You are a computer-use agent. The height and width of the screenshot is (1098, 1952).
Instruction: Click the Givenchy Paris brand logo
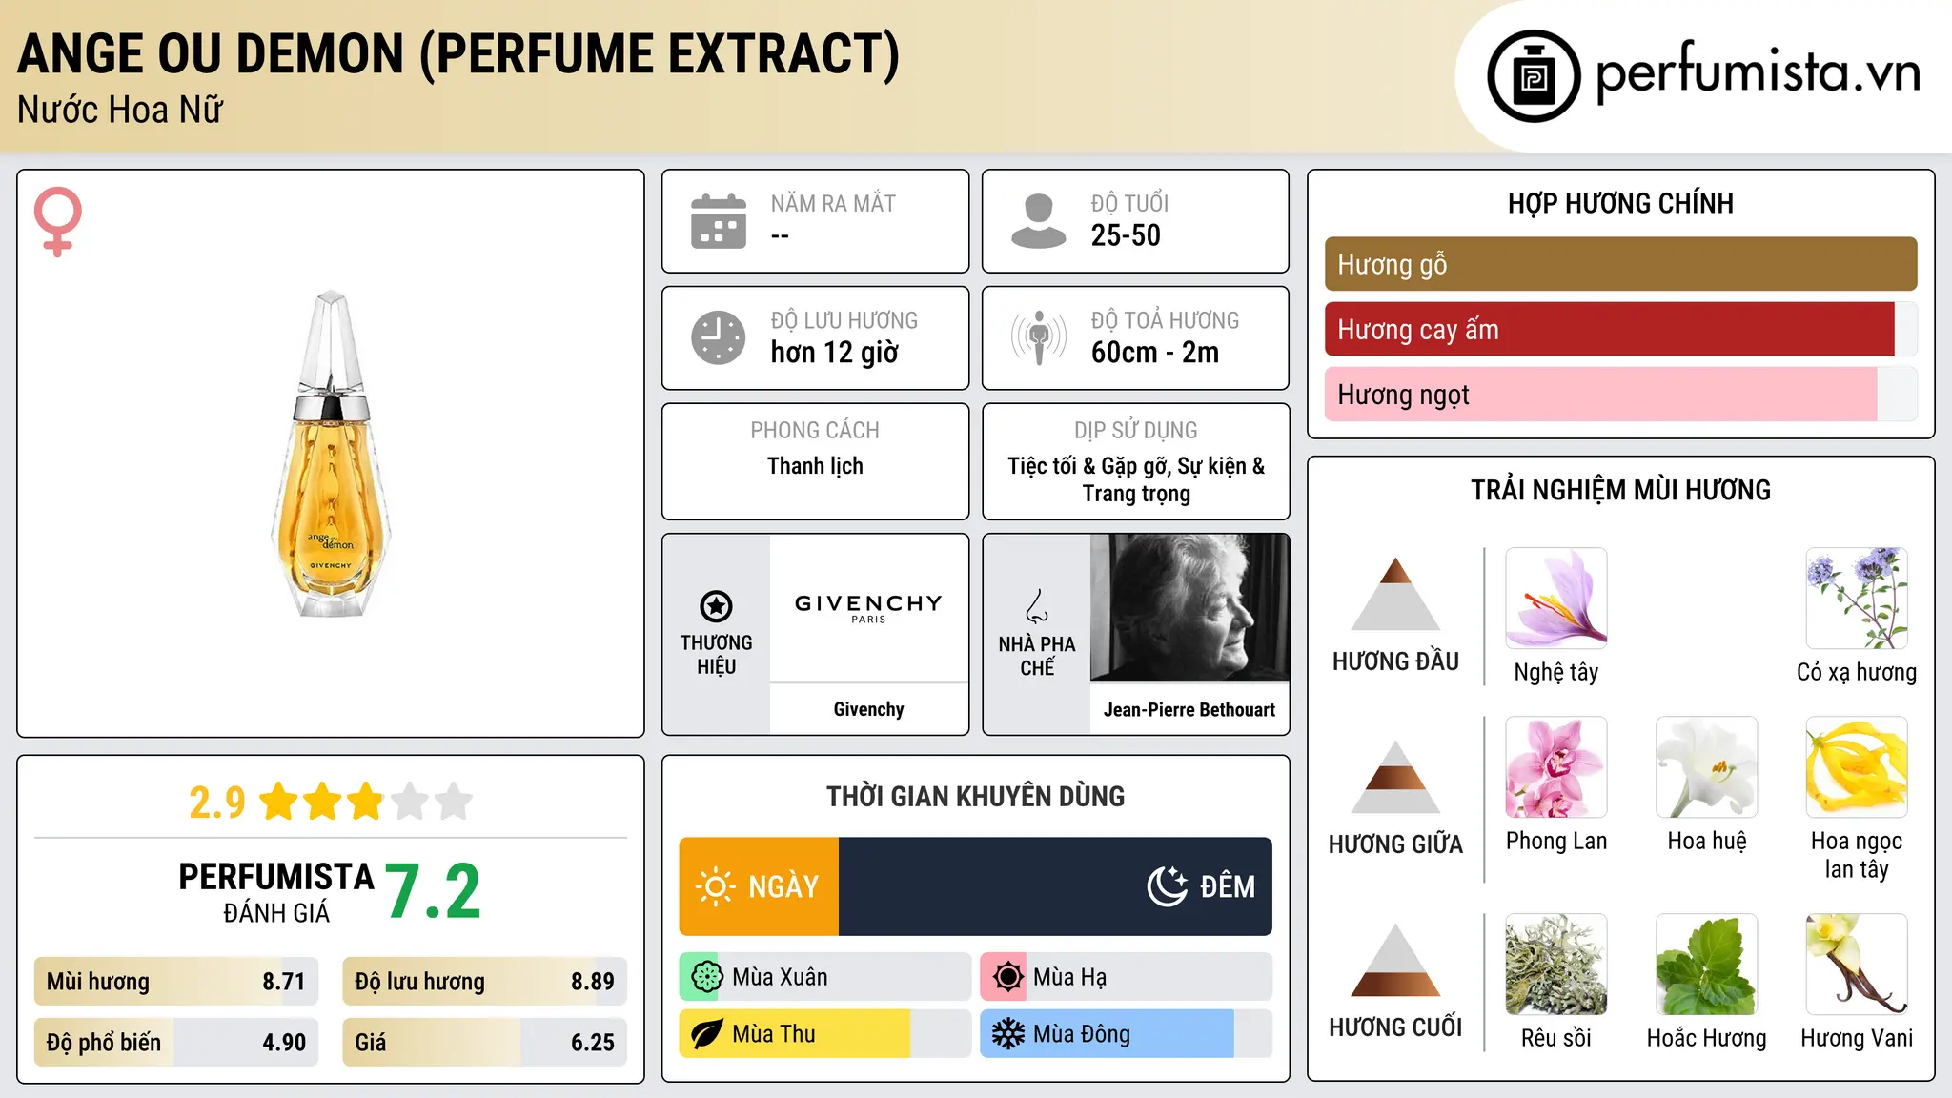pos(868,608)
